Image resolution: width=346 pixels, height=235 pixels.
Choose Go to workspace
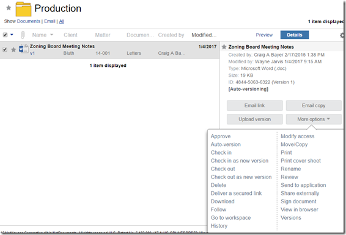click(230, 217)
